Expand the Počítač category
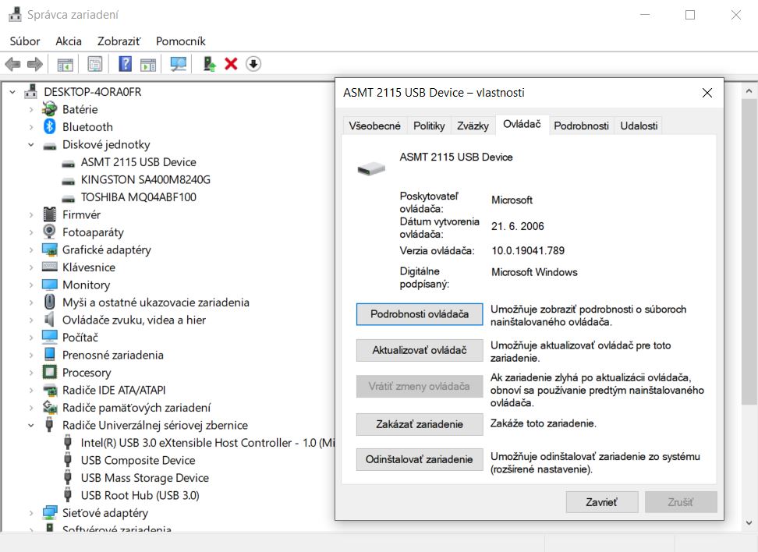Viewport: 758px width, 552px height. coord(31,338)
